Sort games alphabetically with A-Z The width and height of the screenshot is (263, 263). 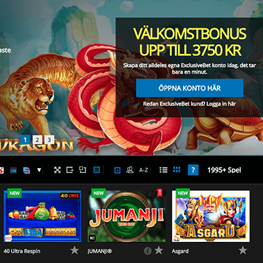pos(143,170)
